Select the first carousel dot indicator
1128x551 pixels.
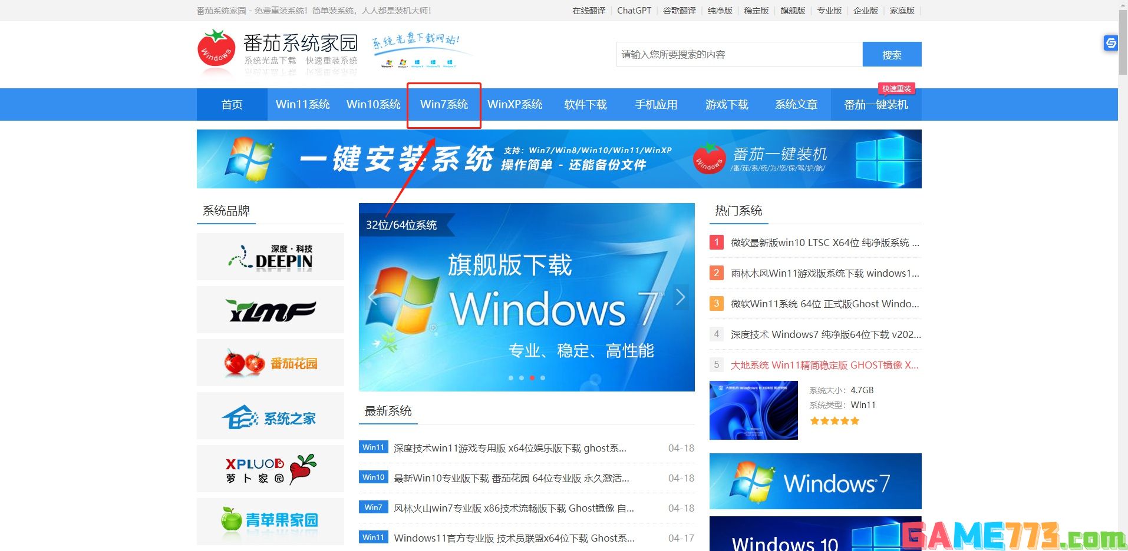[511, 378]
